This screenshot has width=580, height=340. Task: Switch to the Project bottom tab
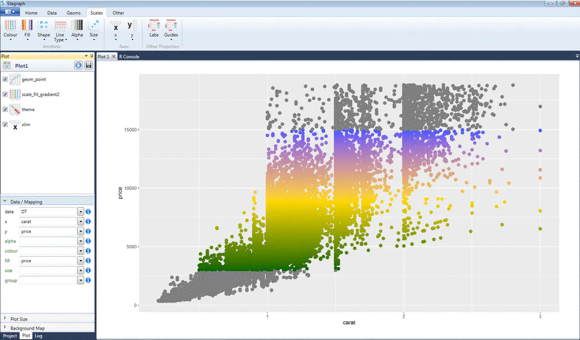[x=10, y=336]
